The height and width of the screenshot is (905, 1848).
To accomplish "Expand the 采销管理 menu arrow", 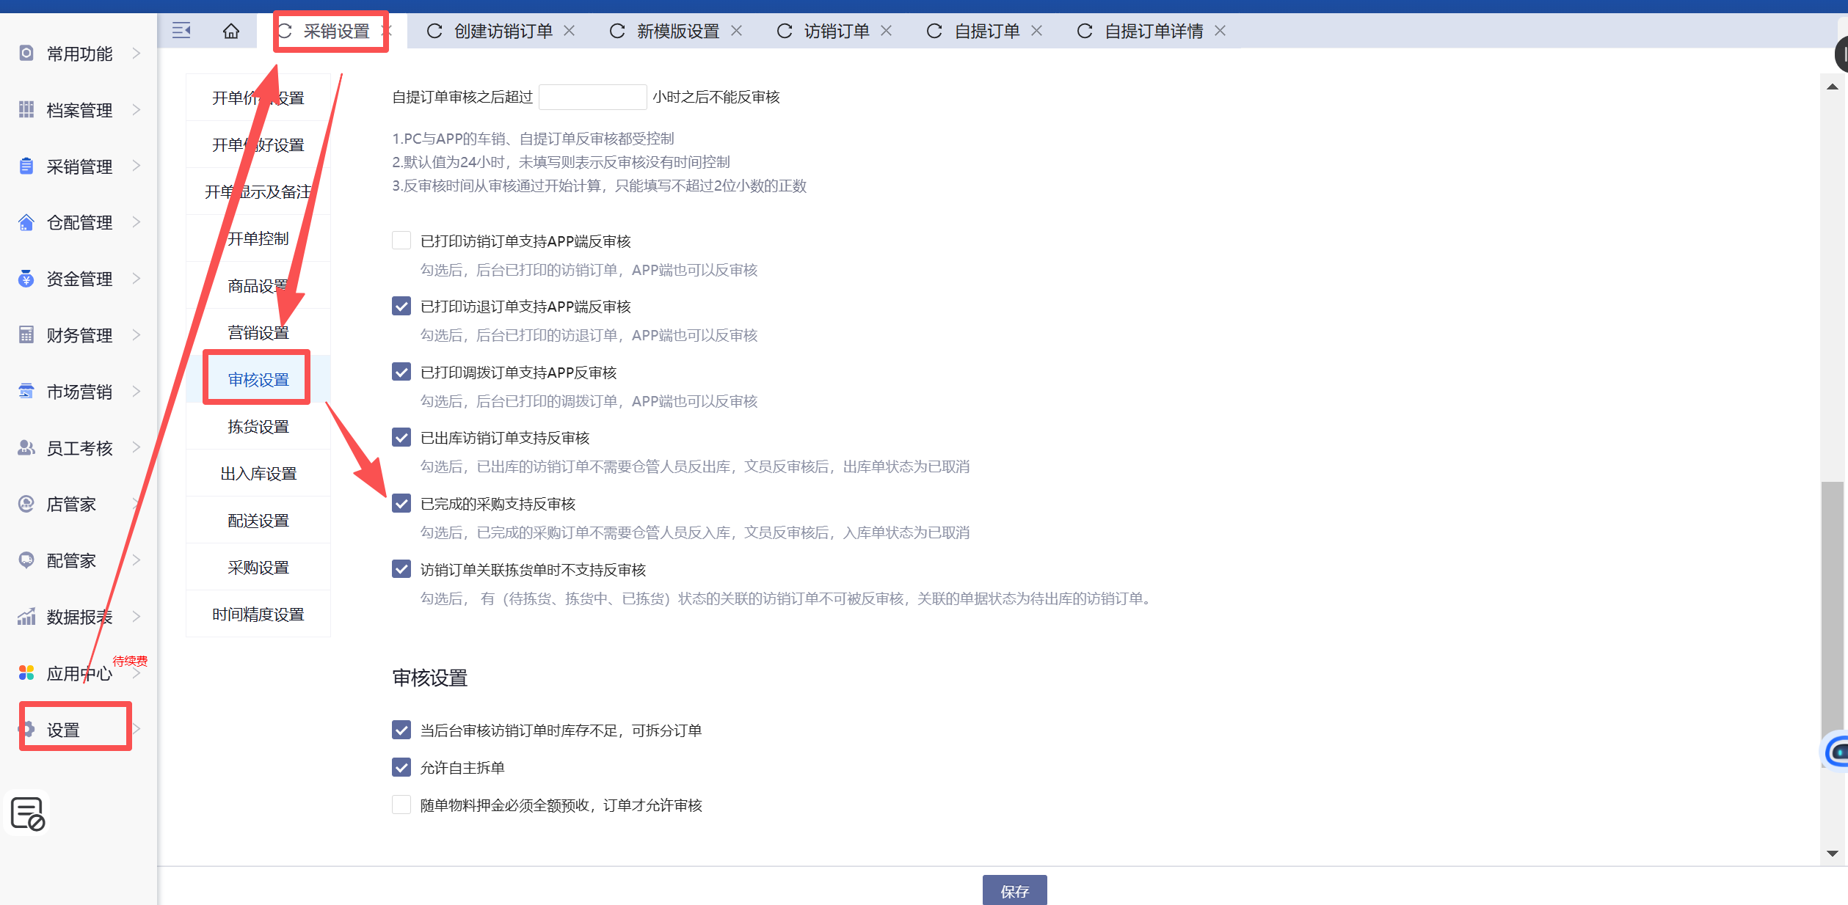I will tap(137, 166).
